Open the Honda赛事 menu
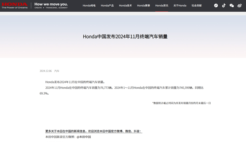Viewport: 246px width, 142px height. pos(144,6)
